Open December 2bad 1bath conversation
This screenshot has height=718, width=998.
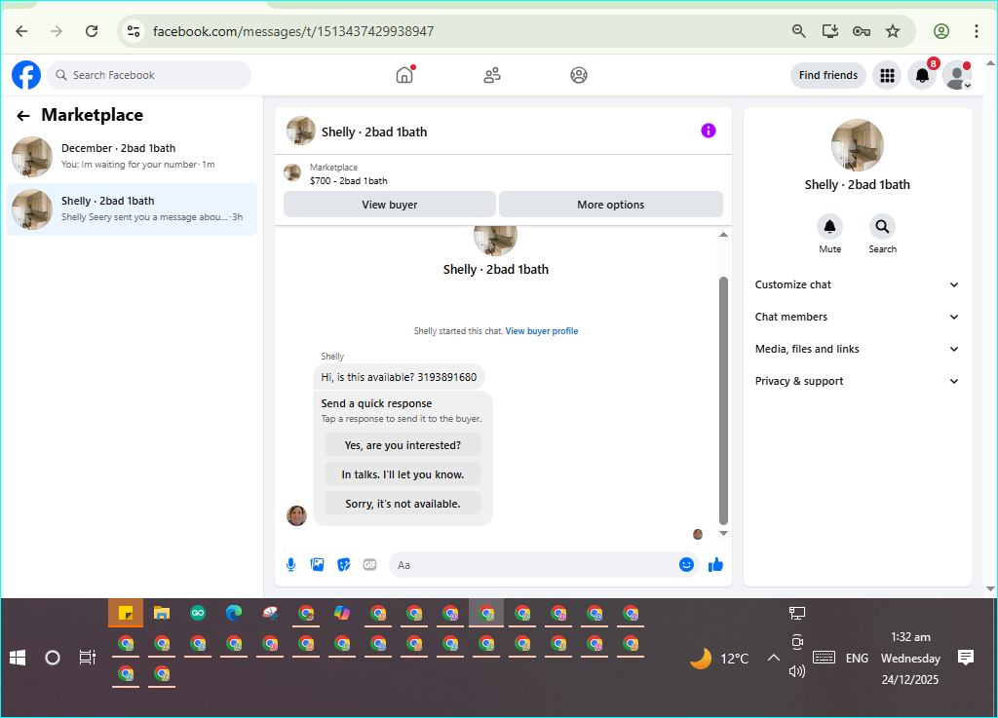(132, 157)
